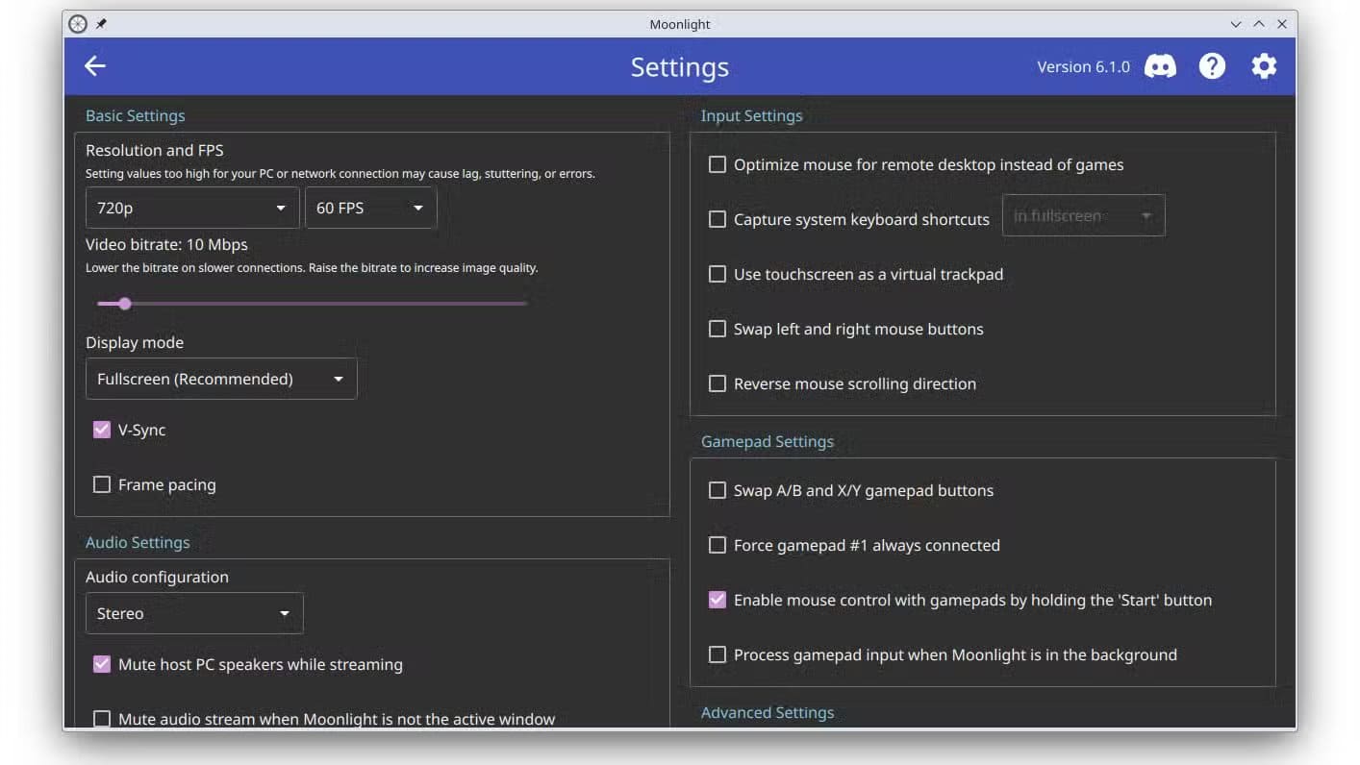The image size is (1360, 765).
Task: Open the help question mark icon
Action: coord(1212,66)
